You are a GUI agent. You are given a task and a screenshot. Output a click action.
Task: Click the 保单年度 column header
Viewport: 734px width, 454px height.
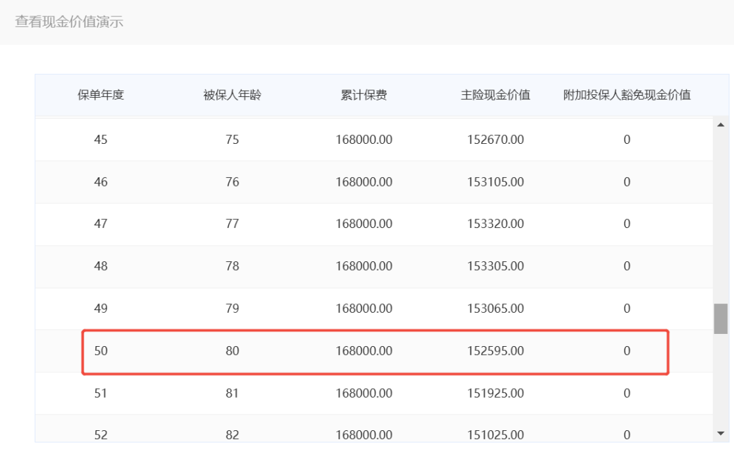pos(101,95)
